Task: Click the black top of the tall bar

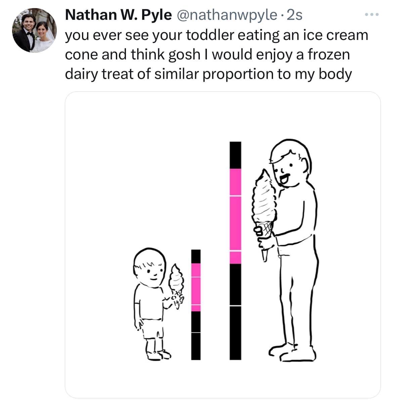Action: 235,155
